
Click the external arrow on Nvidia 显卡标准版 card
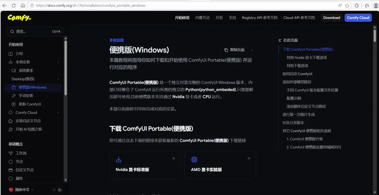(173, 159)
